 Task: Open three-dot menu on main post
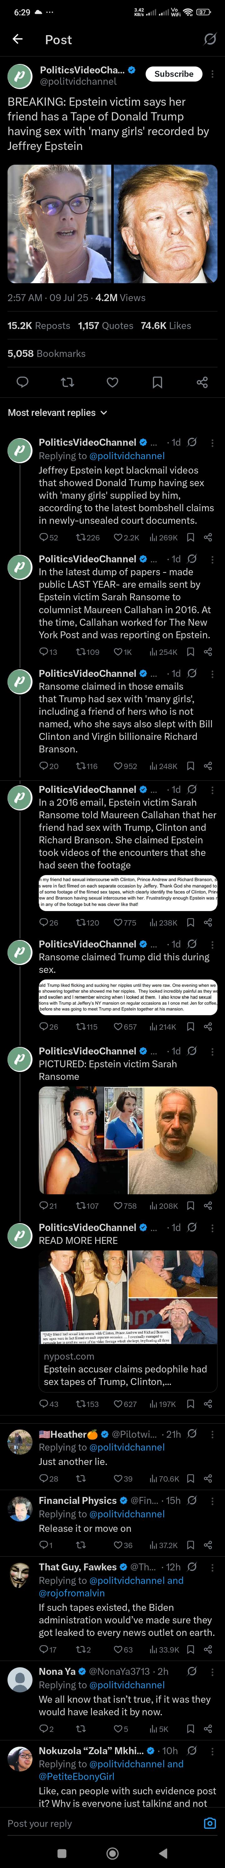212,74
